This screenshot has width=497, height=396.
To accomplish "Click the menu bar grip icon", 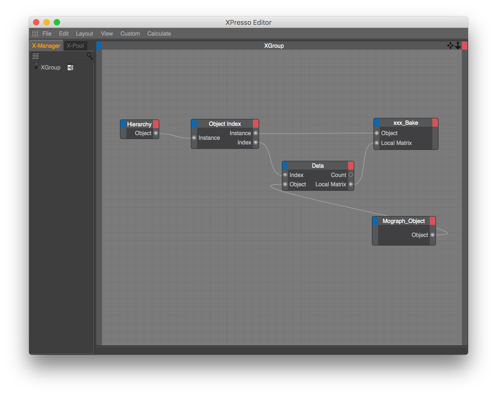I will pyautogui.click(x=35, y=33).
